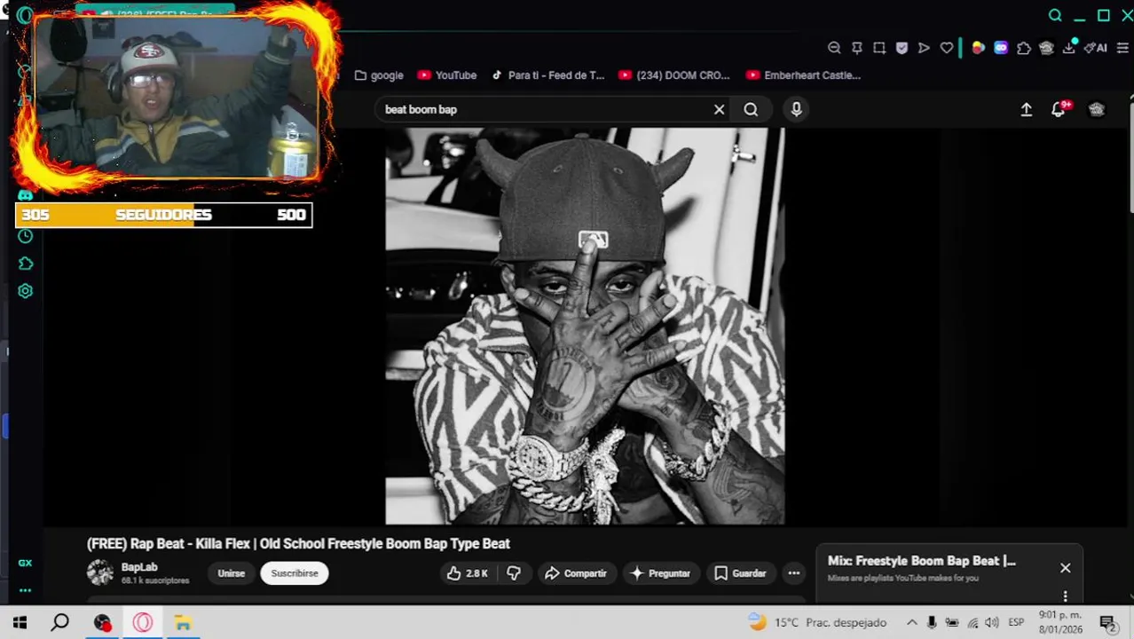1134x639 pixels.
Task: Click the Preguntar button
Action: (x=660, y=573)
